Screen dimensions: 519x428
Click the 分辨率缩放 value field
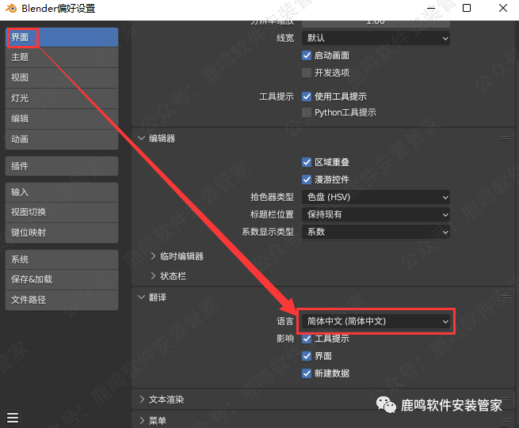point(376,24)
